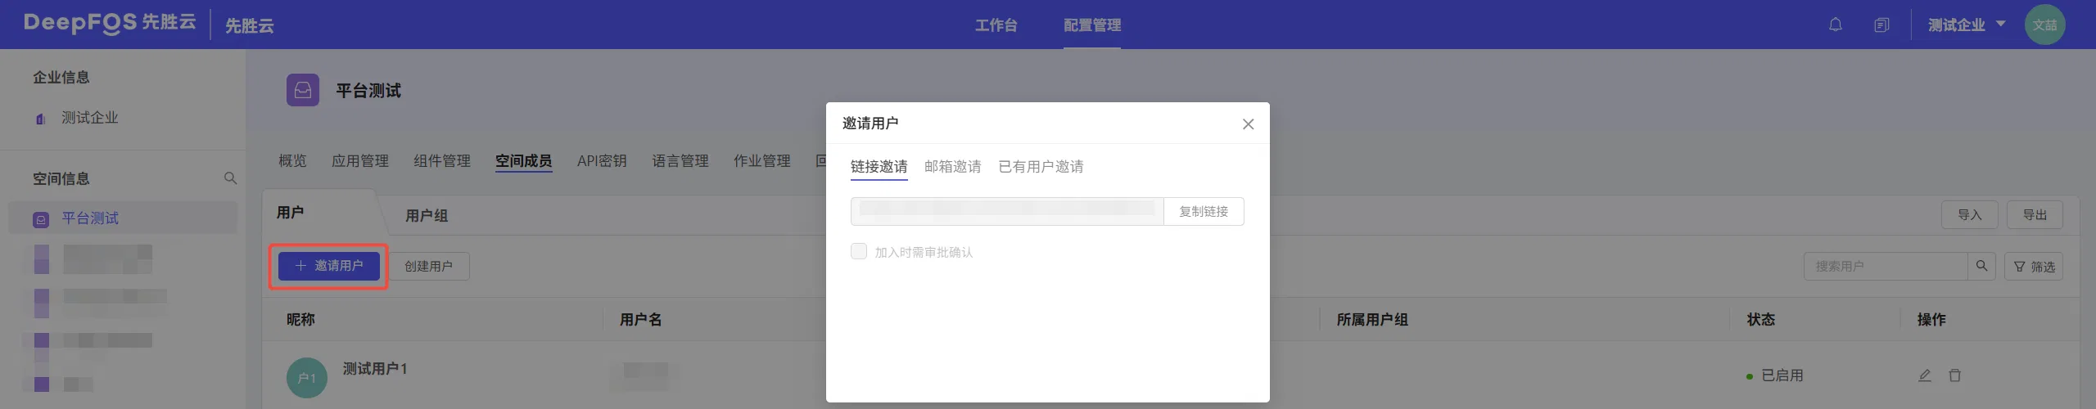Delete 测试用户1 with the trash icon

pyautogui.click(x=1954, y=375)
